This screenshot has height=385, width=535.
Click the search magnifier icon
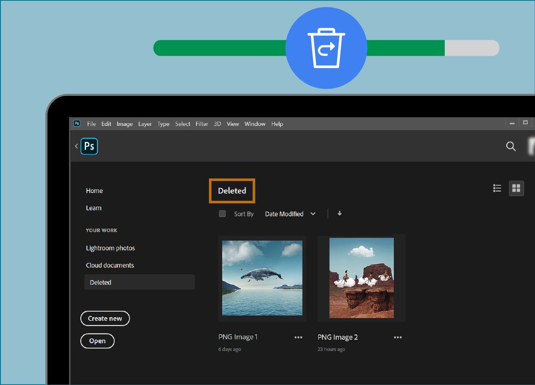click(511, 146)
